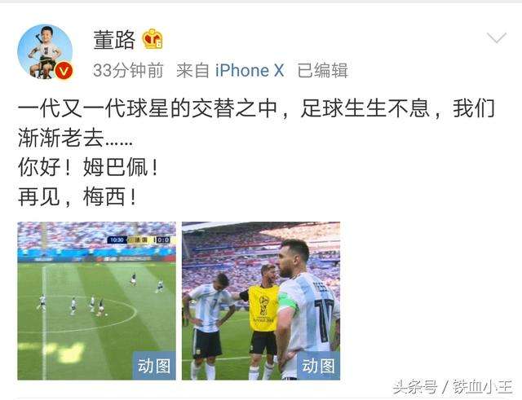Click the scoreboard overlay in first GIF
522x400 pixels.
point(139,240)
